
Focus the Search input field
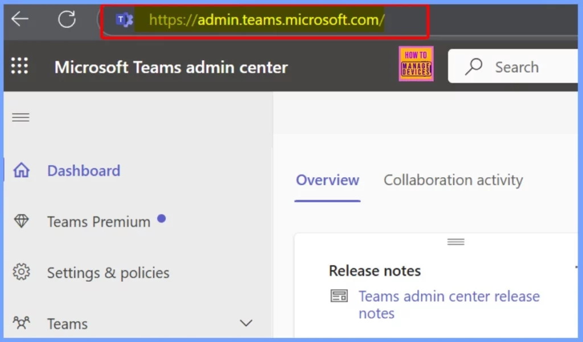[x=513, y=66]
